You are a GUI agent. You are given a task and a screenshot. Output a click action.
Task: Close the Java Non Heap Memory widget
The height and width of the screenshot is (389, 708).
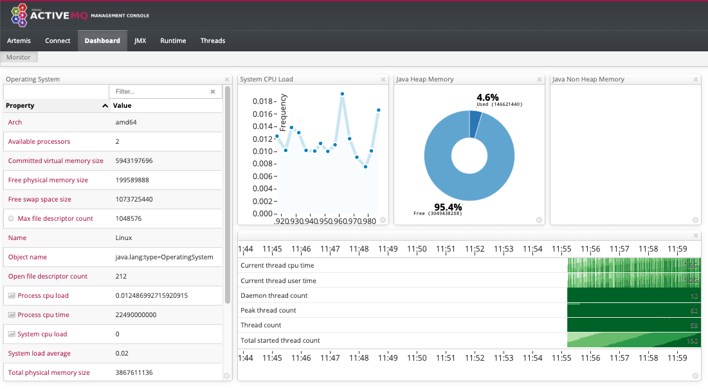click(696, 80)
